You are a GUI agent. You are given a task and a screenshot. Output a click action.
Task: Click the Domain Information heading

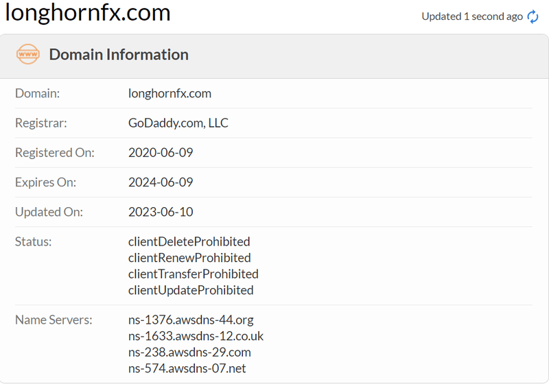click(x=119, y=55)
